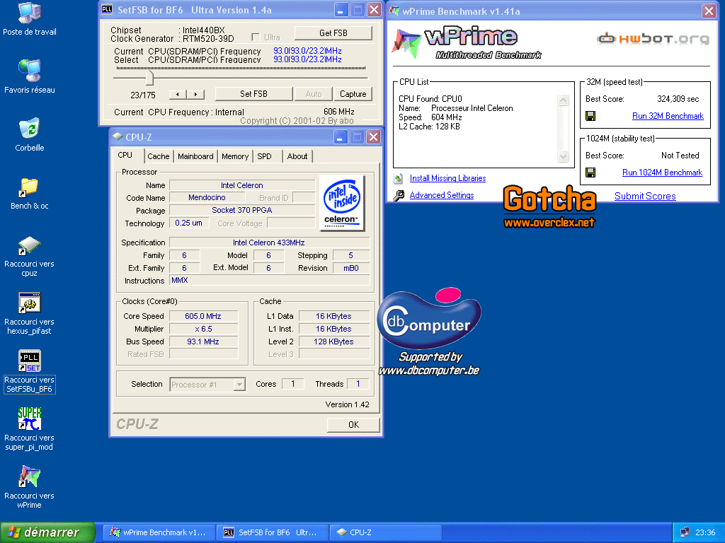Screen dimensions: 725x543
Task: Select the CPU tab in CPU-Z
Action: tap(125, 155)
